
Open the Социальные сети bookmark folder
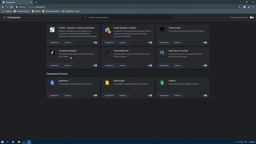22,11
